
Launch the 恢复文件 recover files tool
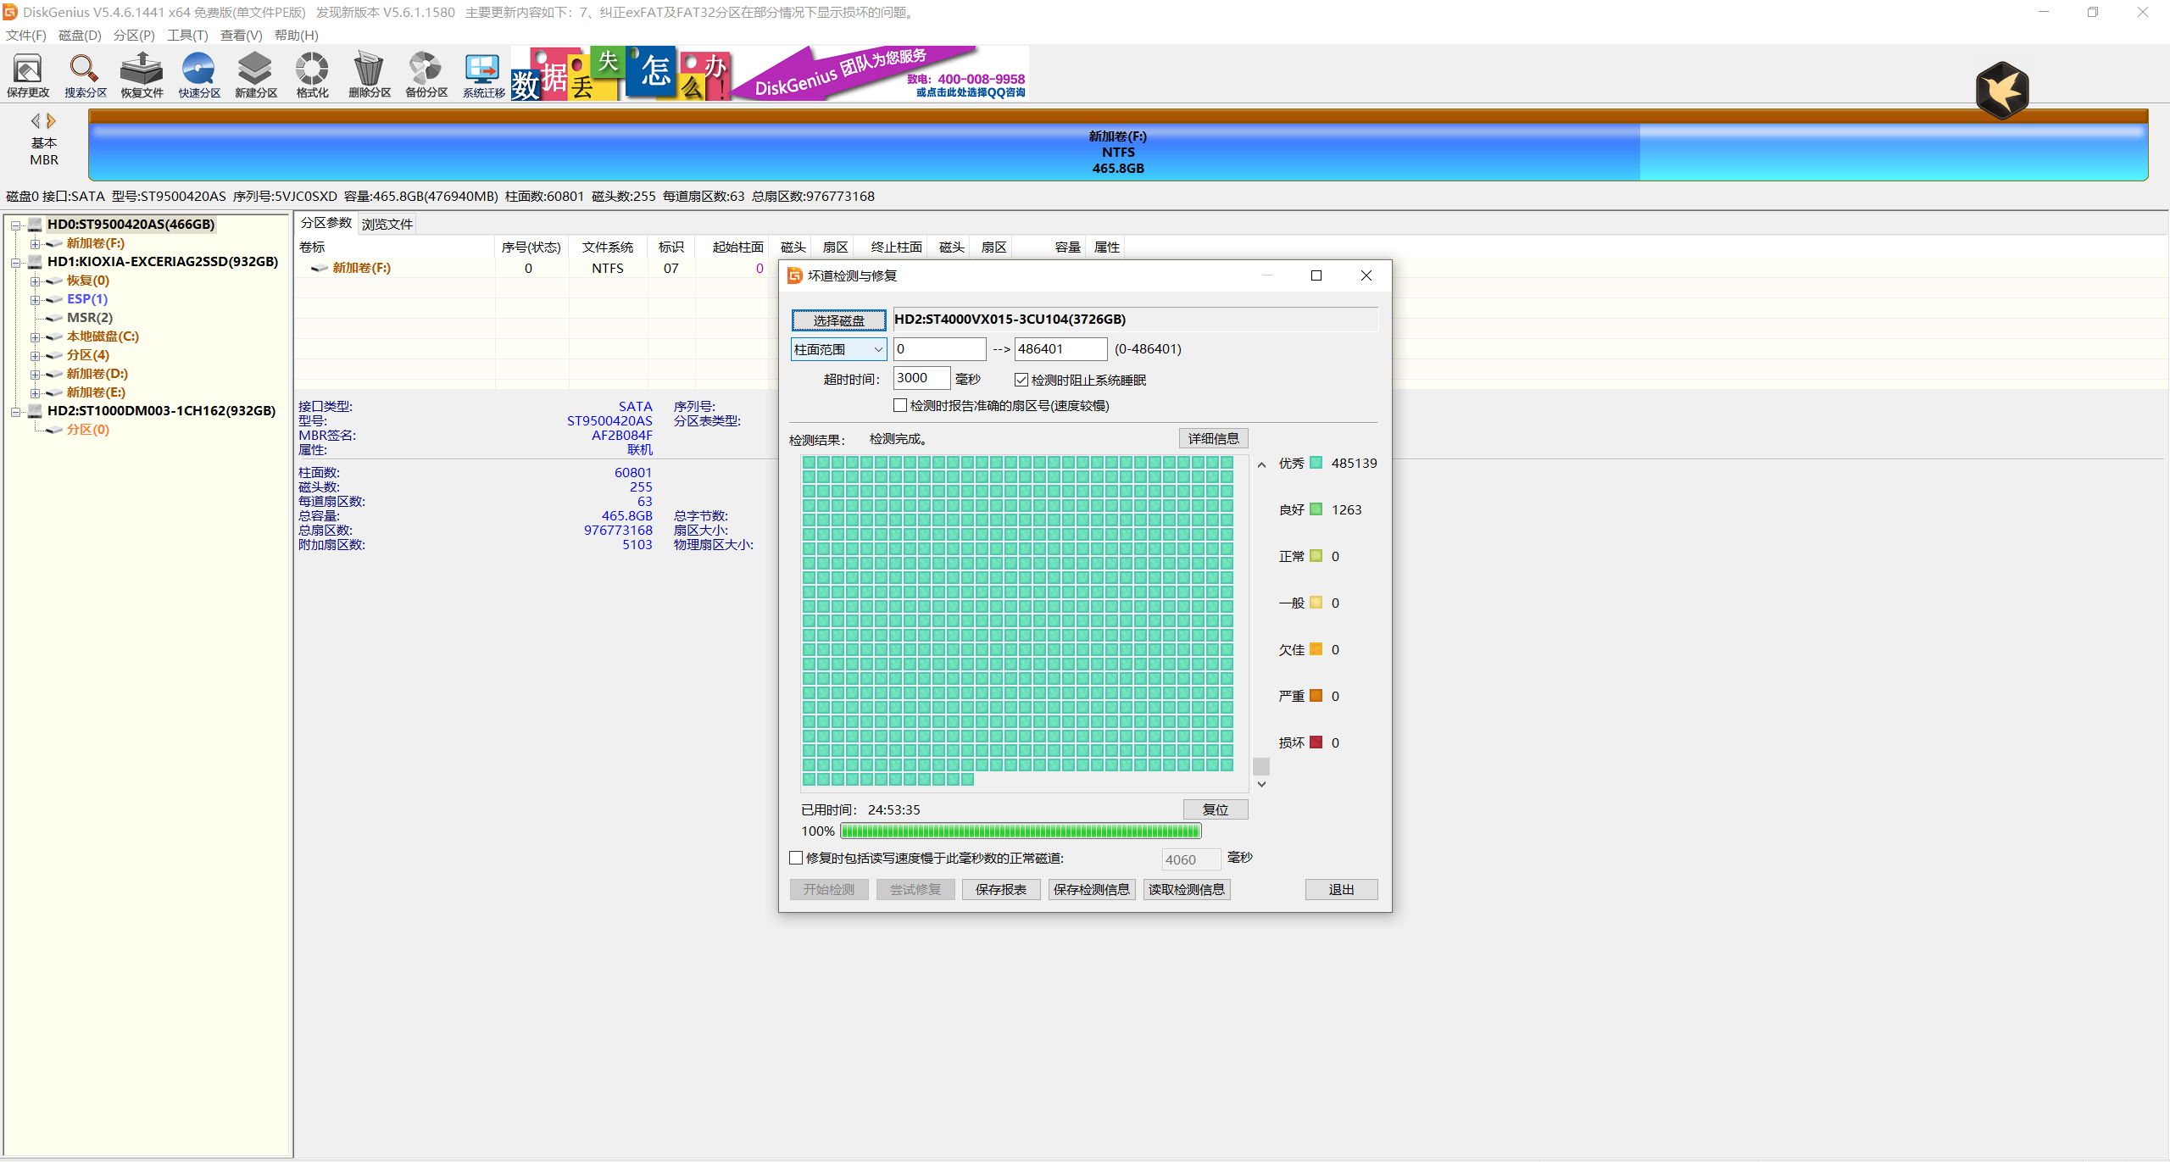tap(142, 75)
